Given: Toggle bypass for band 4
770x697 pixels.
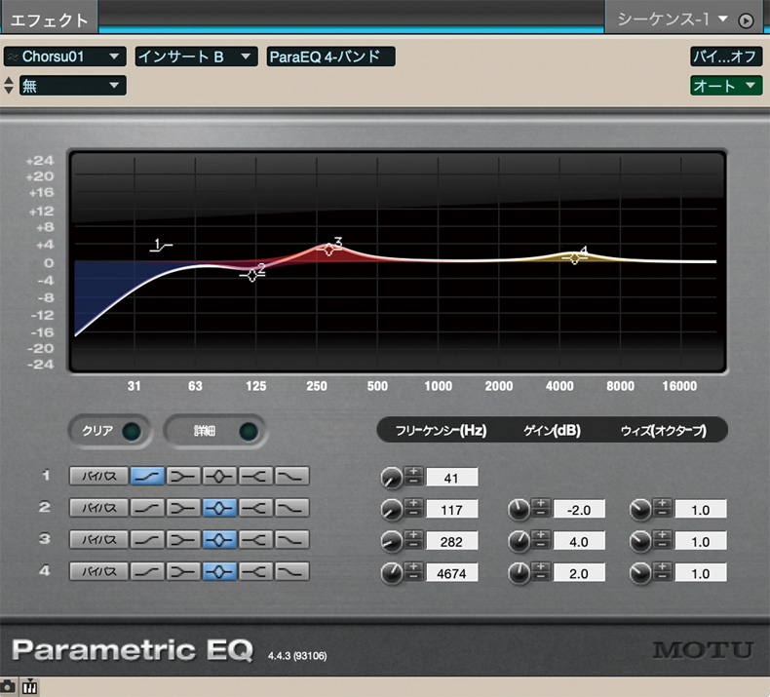Looking at the screenshot, I should tap(98, 571).
